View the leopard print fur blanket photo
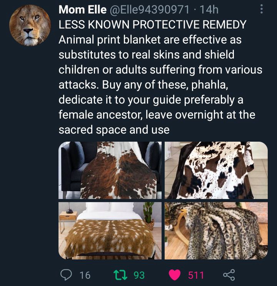This screenshot has height=286, width=277. pyautogui.click(x=216, y=231)
